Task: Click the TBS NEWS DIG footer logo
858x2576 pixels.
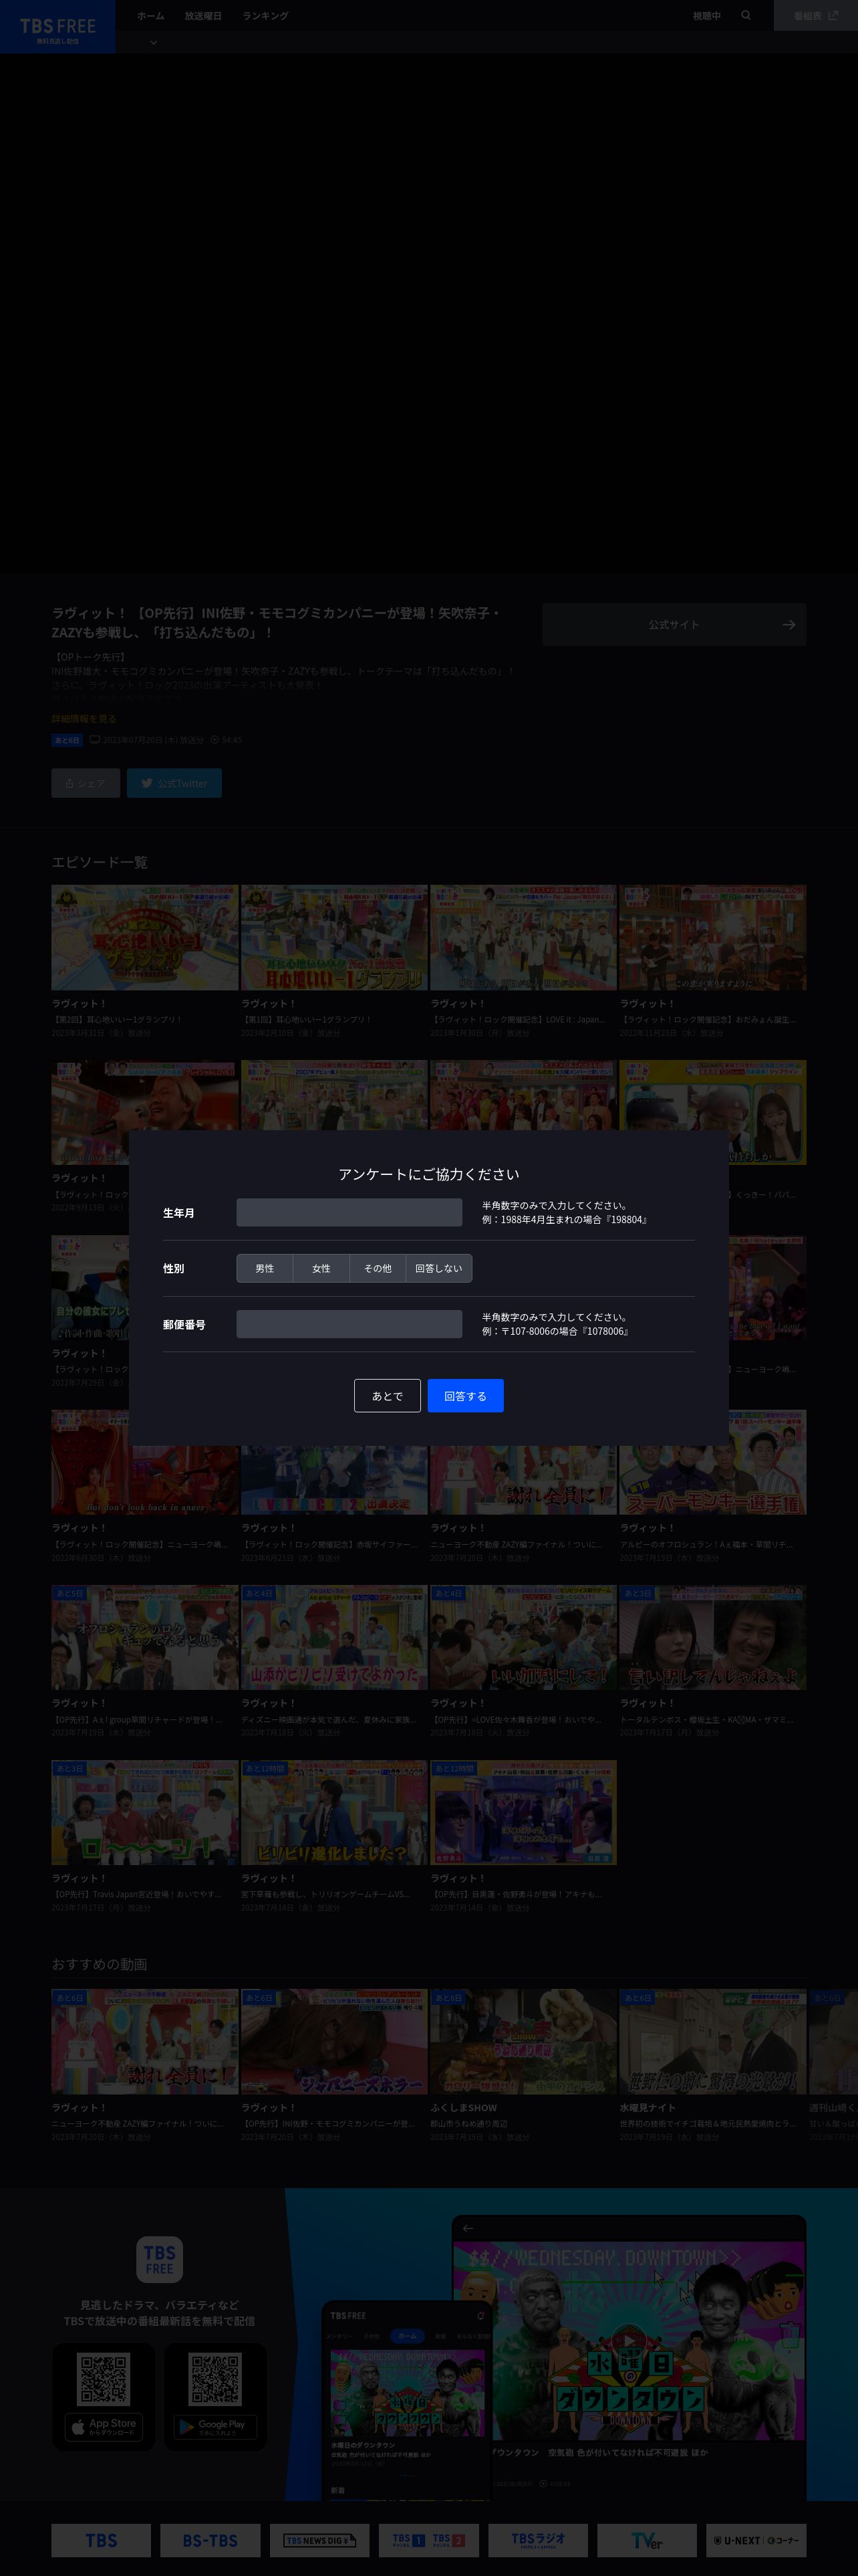Action: pos(319,2540)
